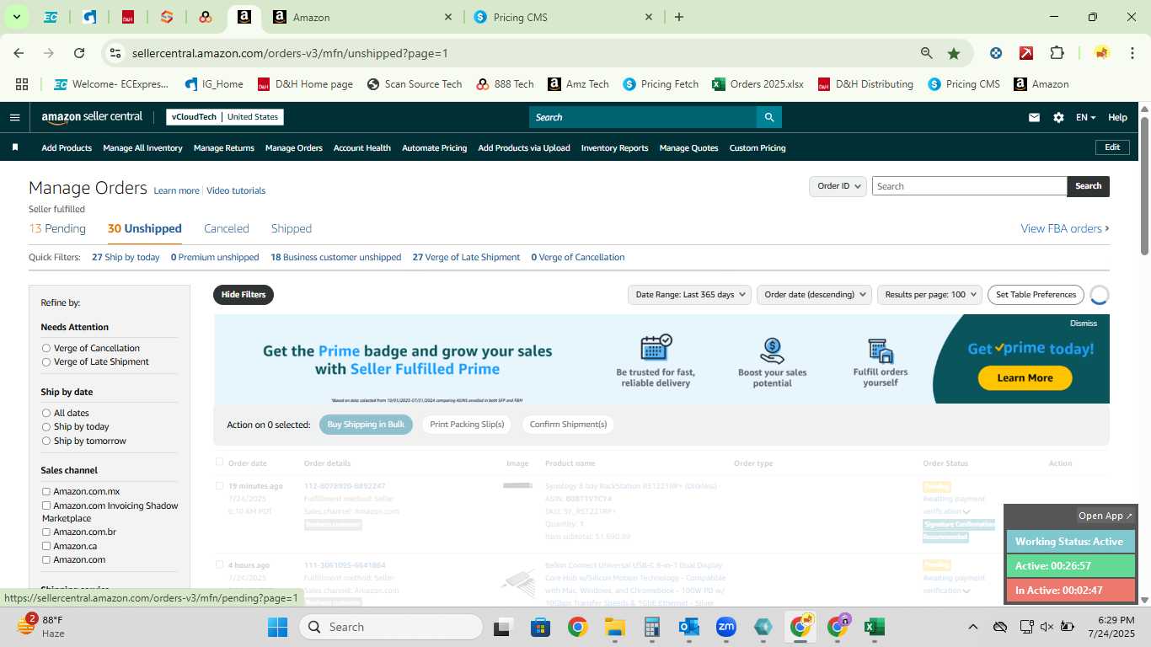Click the weather widget showing 88°F
1151x647 pixels.
point(40,626)
